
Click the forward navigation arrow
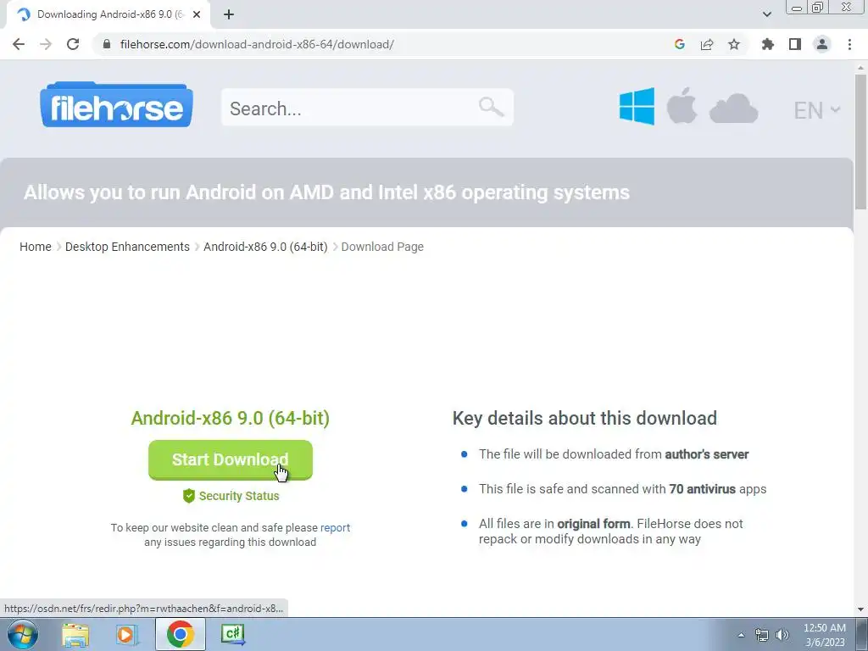pyautogui.click(x=46, y=44)
